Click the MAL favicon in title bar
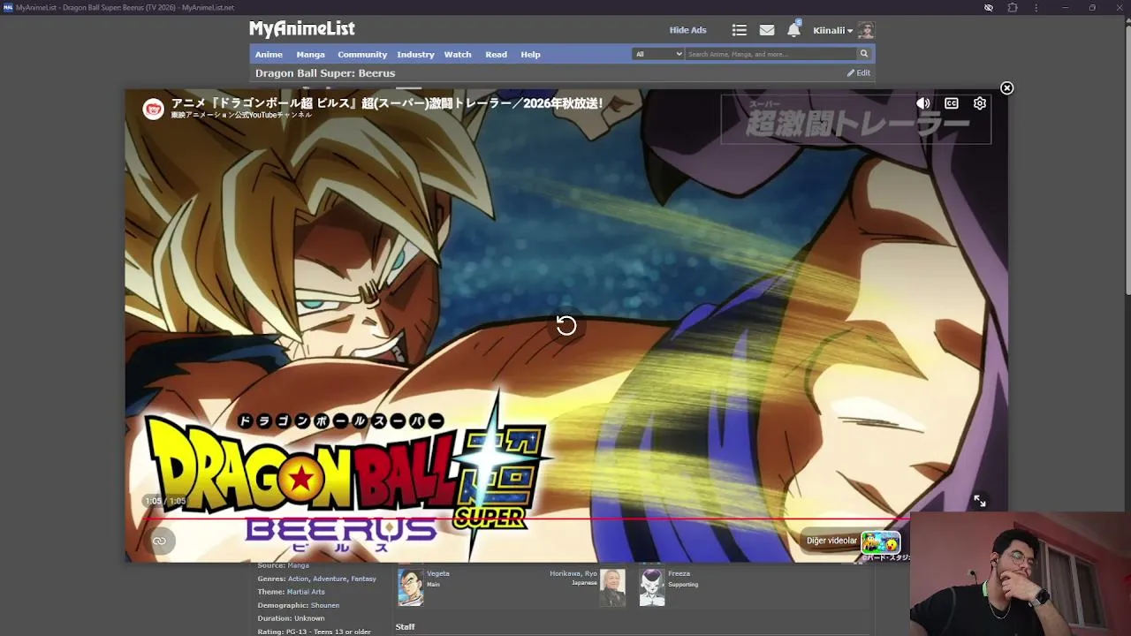Image resolution: width=1131 pixels, height=636 pixels. tap(8, 7)
